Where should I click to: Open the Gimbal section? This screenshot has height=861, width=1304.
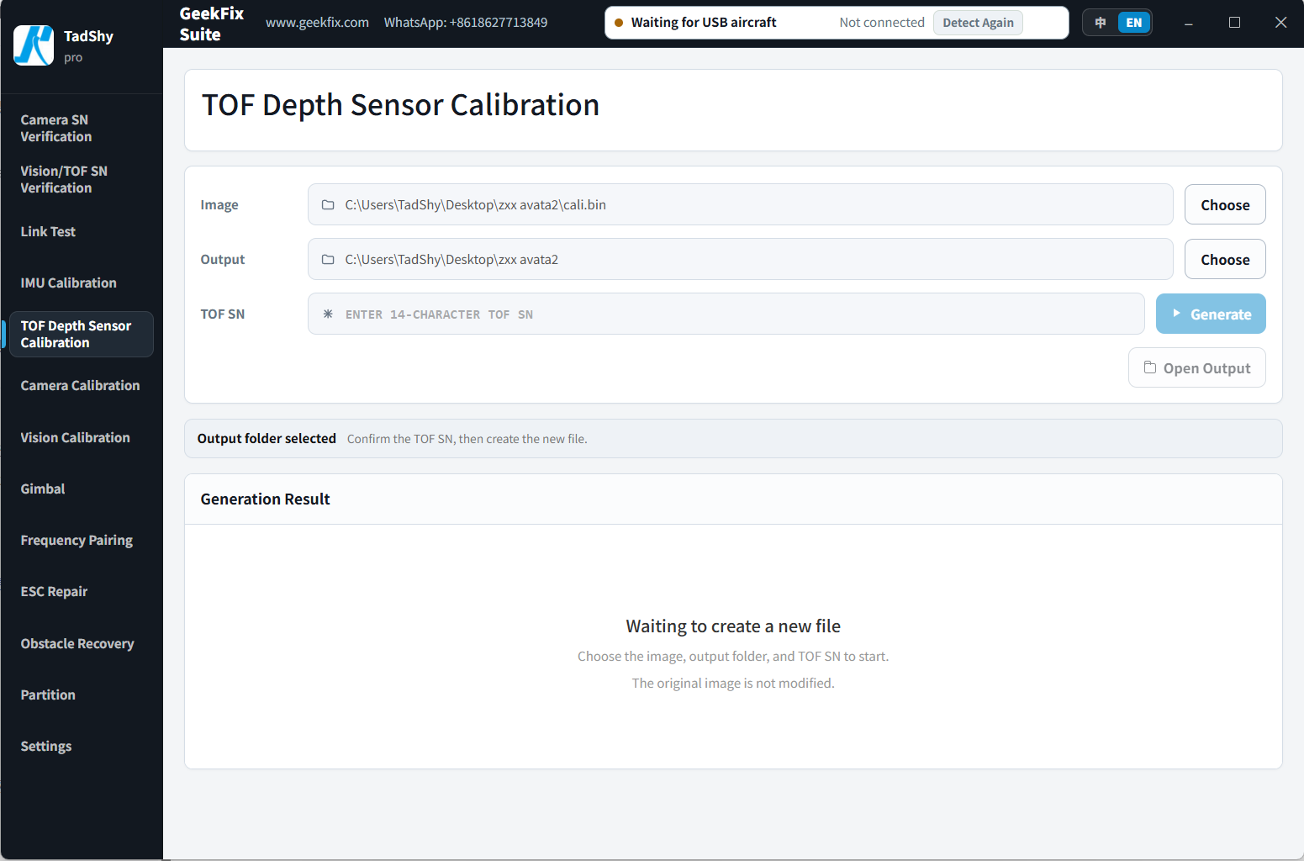[81, 489]
